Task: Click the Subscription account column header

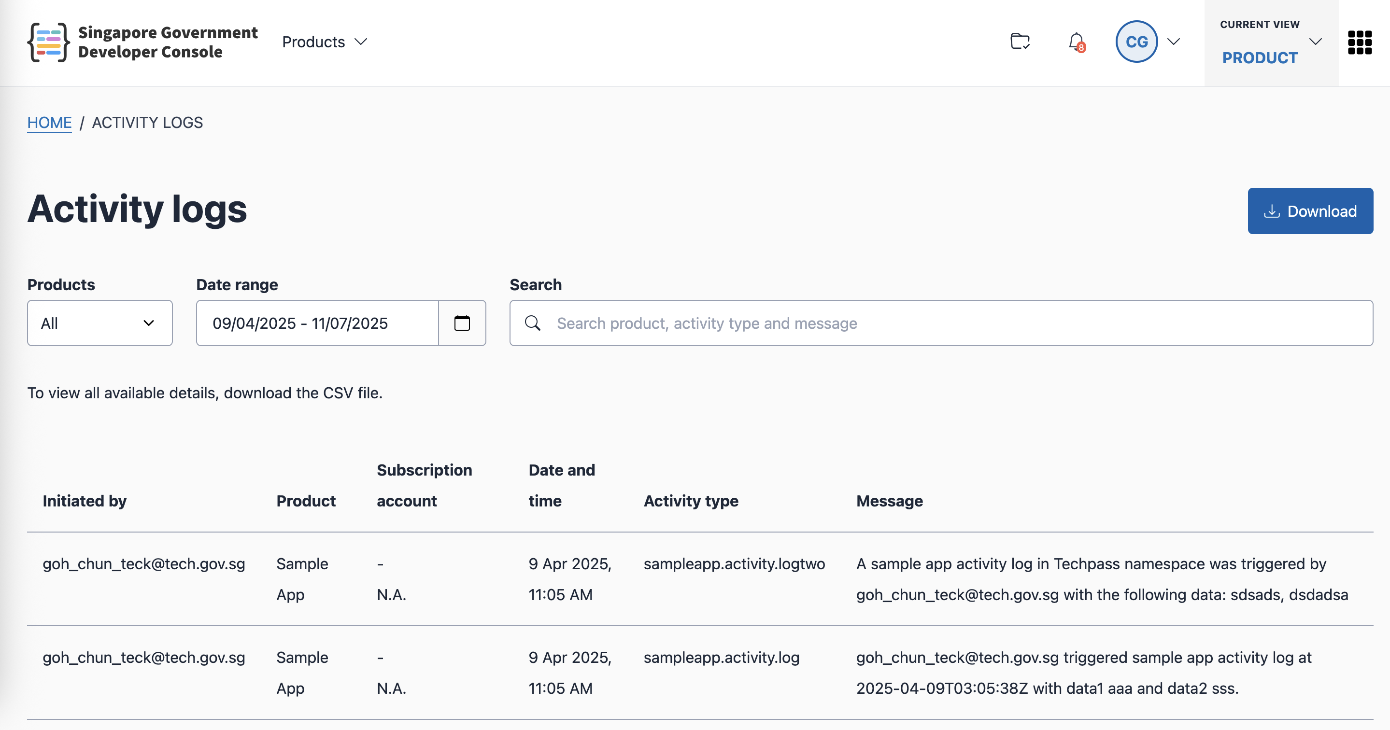Action: [x=424, y=485]
